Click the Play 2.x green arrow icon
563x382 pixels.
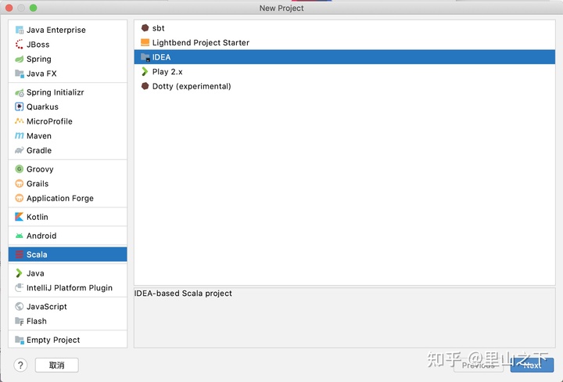pyautogui.click(x=145, y=71)
